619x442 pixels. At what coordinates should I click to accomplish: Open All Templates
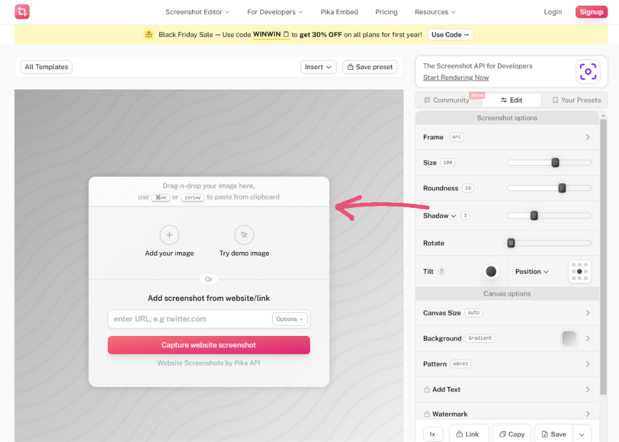coord(46,67)
